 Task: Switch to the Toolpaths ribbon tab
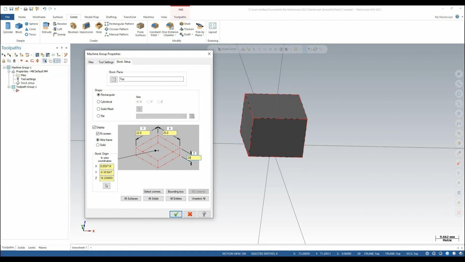click(x=180, y=17)
